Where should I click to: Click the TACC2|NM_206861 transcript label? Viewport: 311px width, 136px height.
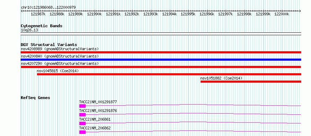[x=95, y=120]
